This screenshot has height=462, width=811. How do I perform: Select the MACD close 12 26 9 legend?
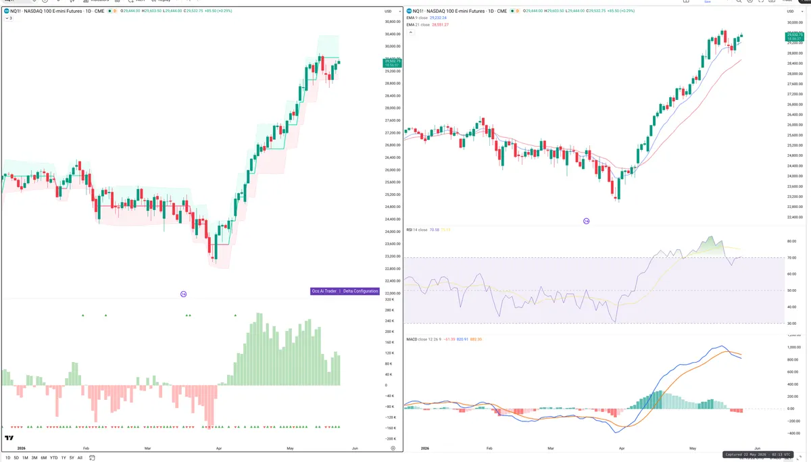click(424, 339)
